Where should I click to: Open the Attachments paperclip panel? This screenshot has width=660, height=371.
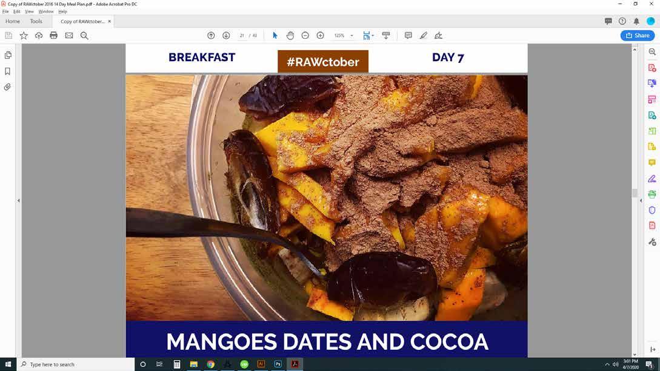pyautogui.click(x=8, y=87)
